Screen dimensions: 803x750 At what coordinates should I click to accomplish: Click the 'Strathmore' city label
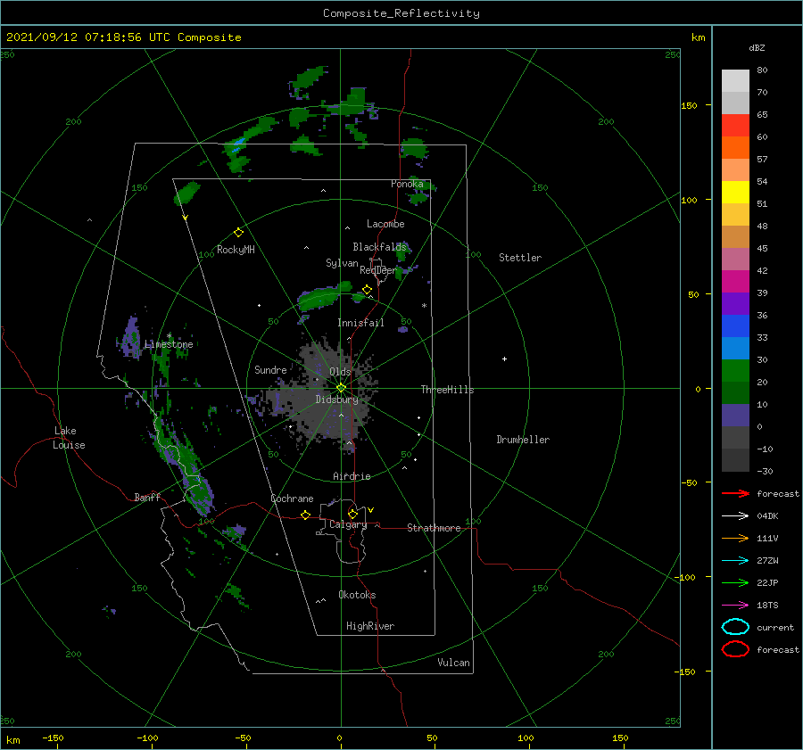click(x=434, y=528)
